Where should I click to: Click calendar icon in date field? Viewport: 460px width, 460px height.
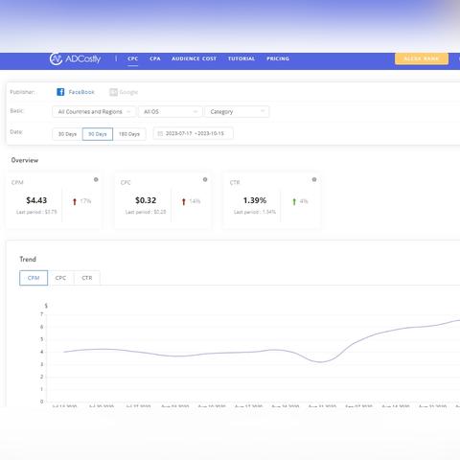[160, 133]
